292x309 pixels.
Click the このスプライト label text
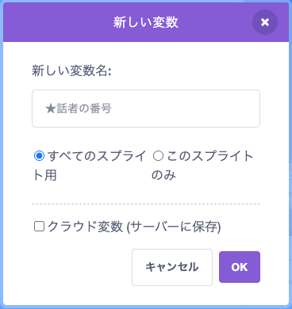(210, 156)
